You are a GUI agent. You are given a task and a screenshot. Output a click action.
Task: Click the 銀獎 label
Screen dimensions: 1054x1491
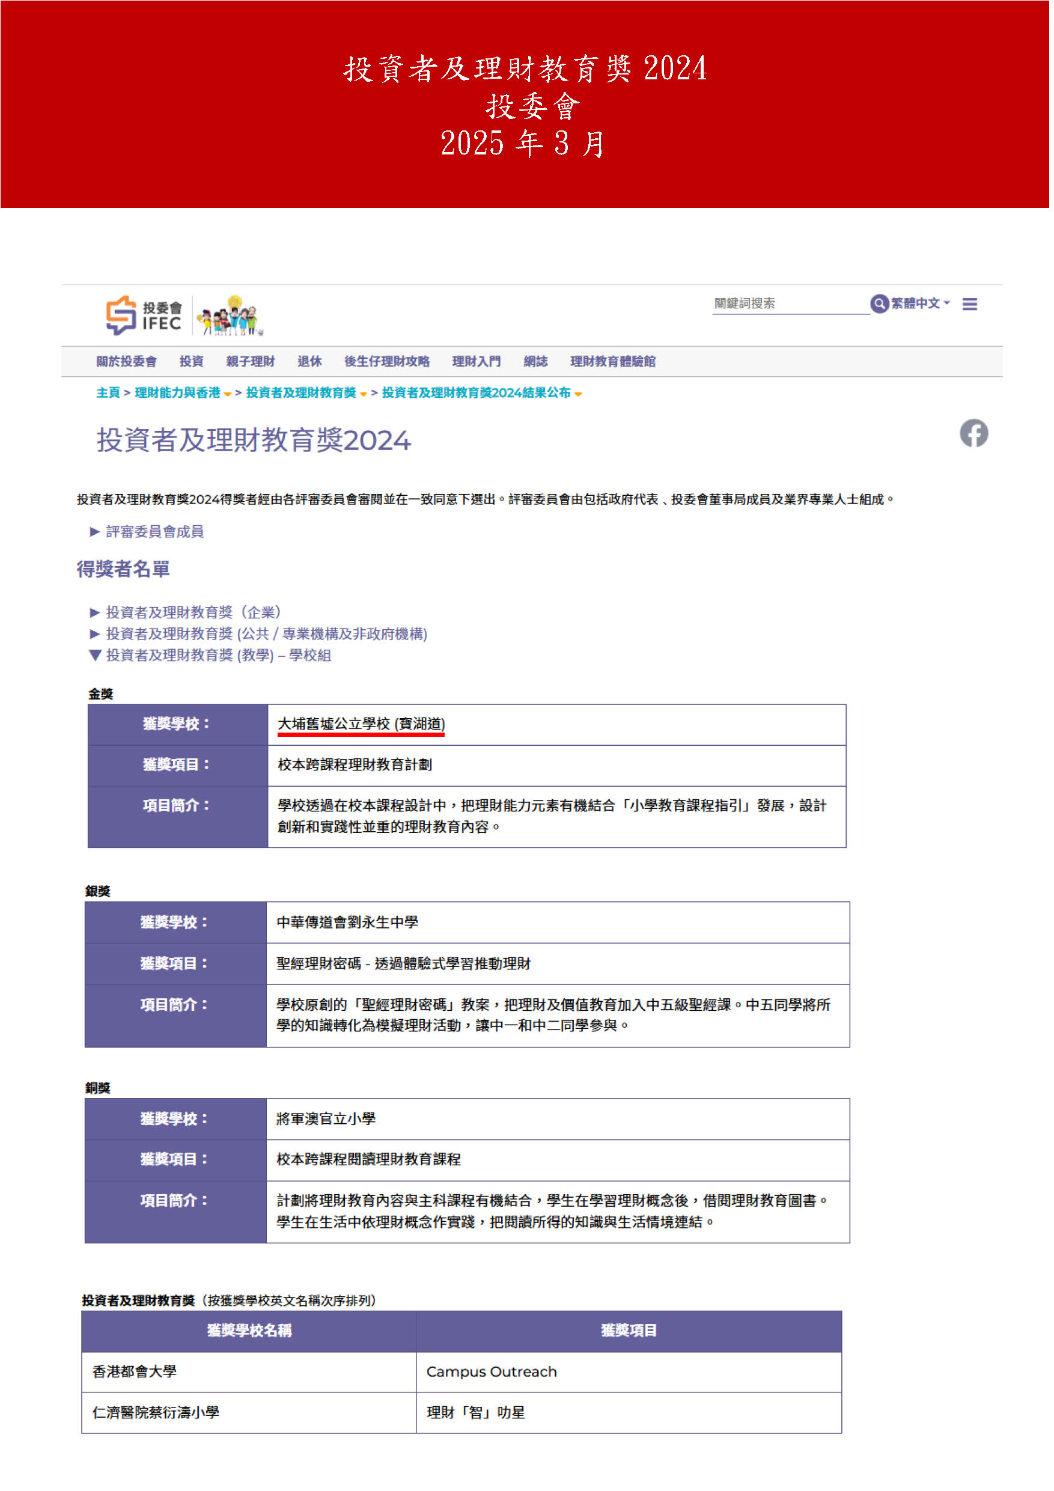point(98,891)
